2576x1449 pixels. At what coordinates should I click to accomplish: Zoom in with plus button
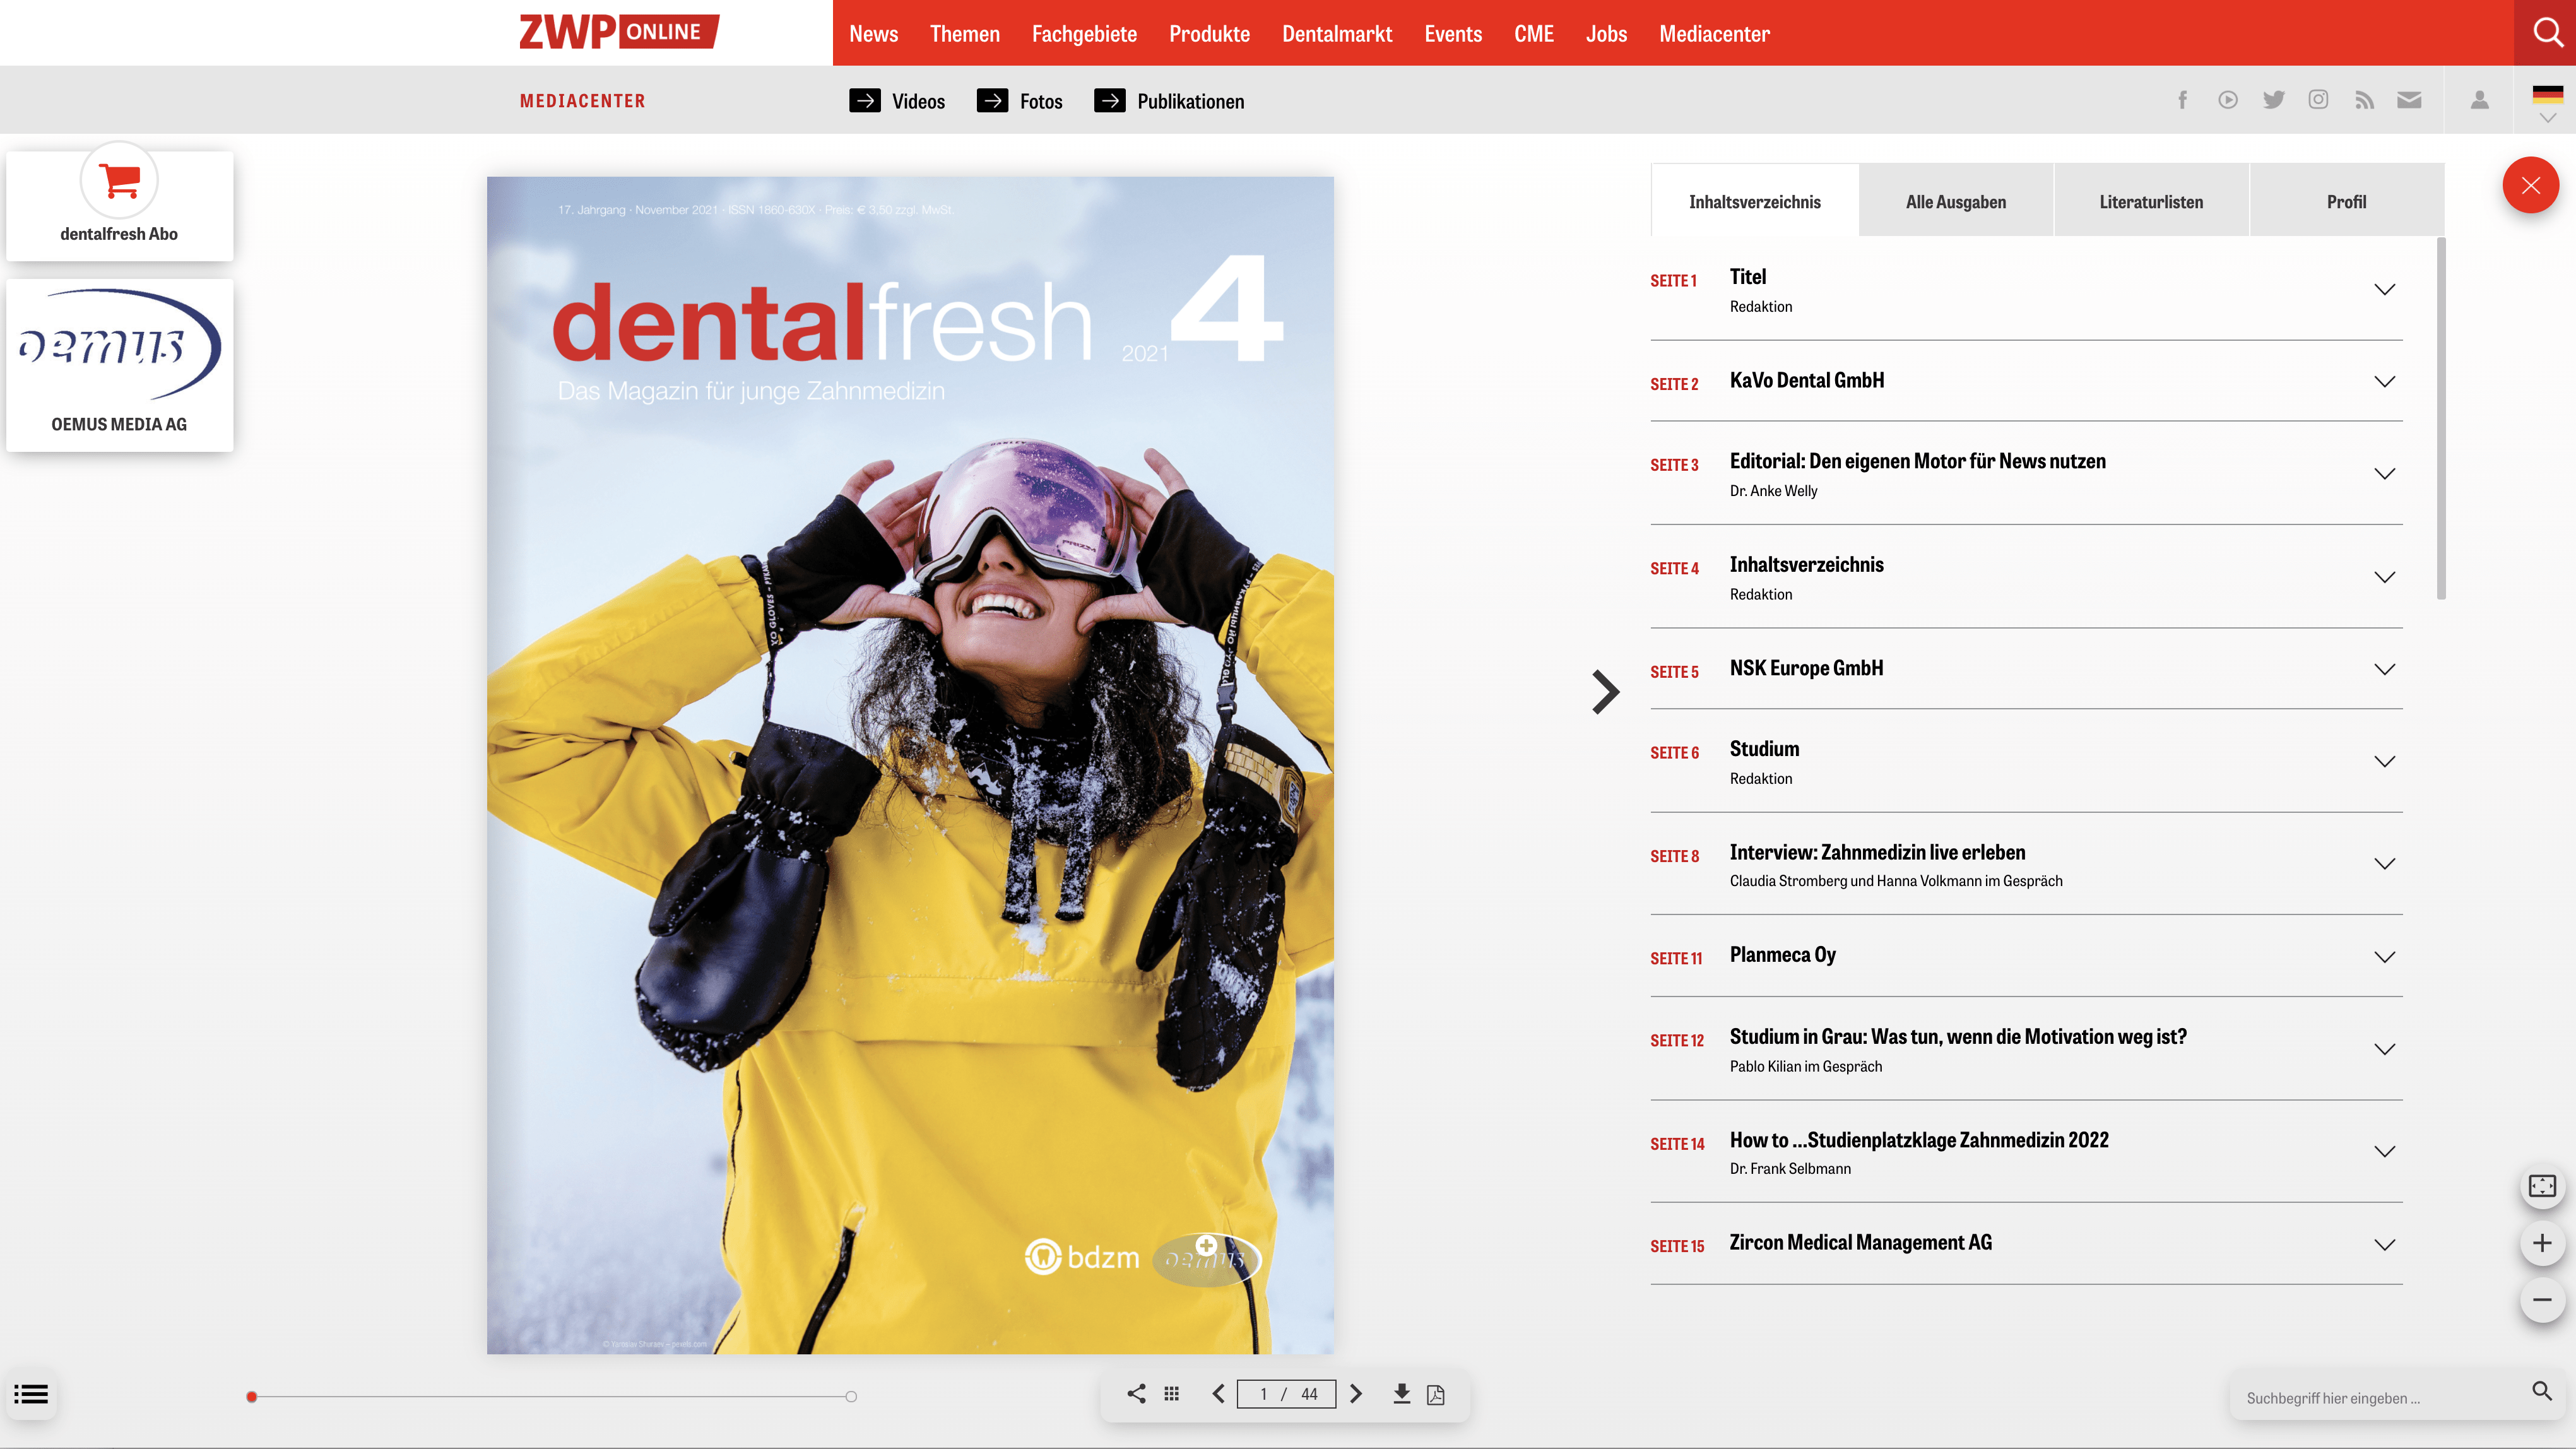pos(2542,1243)
